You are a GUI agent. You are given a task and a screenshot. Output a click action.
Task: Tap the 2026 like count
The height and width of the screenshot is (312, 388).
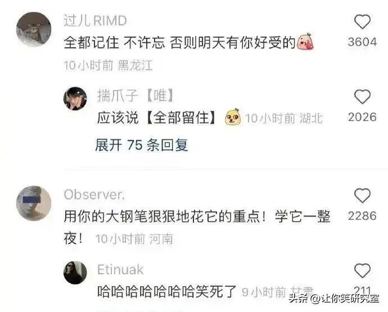point(362,117)
